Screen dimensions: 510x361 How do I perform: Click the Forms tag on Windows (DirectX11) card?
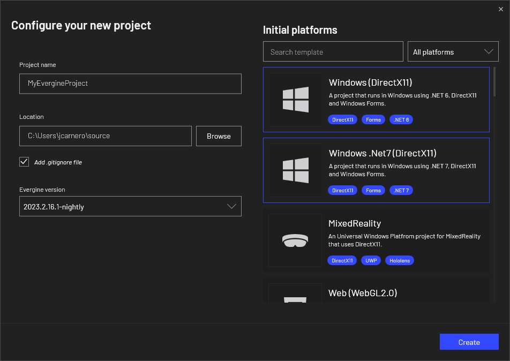[x=373, y=119]
